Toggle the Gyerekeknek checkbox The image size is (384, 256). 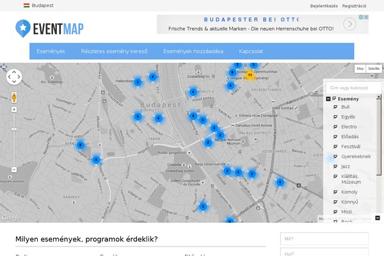(335, 157)
